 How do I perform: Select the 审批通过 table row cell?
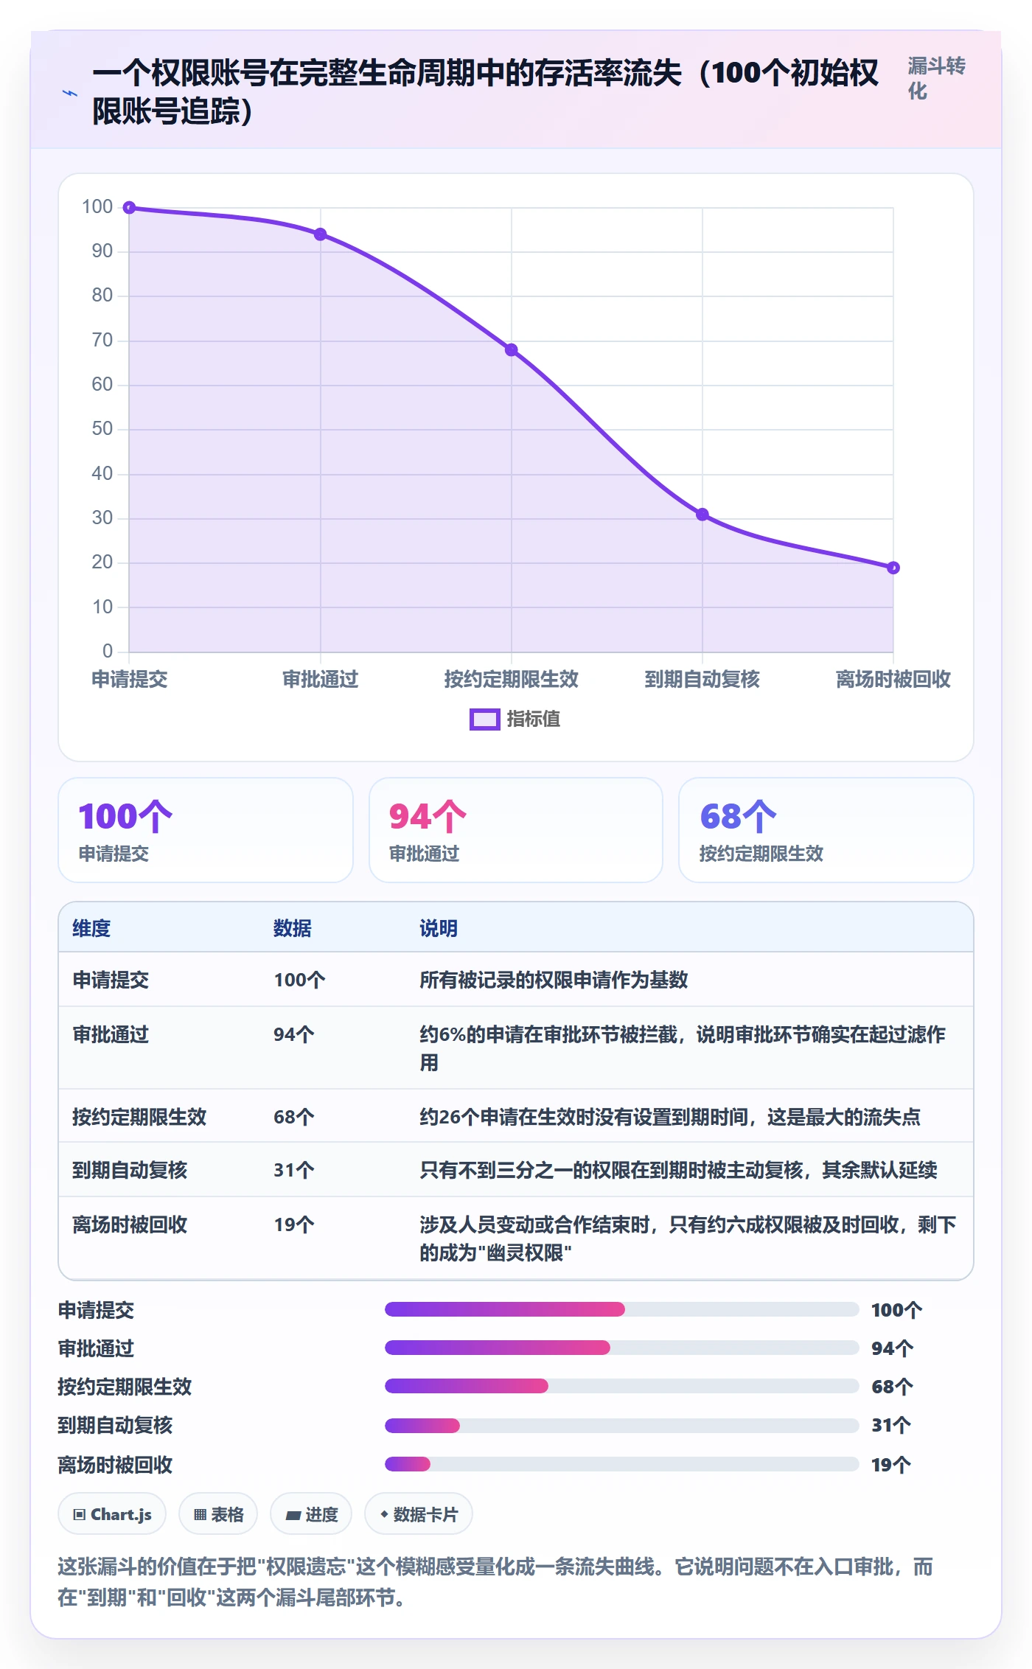coord(111,1034)
